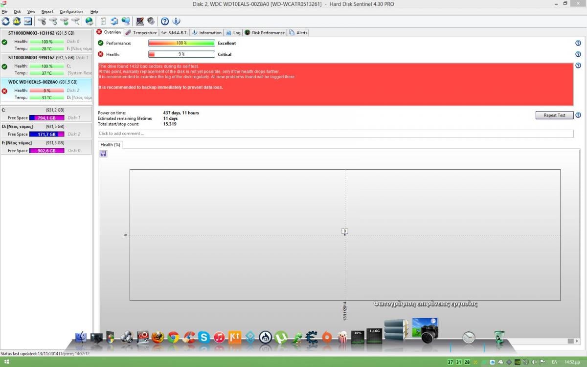The width and height of the screenshot is (587, 367).
Task: Click the gray speaker toolbar icon
Action: [151, 22]
